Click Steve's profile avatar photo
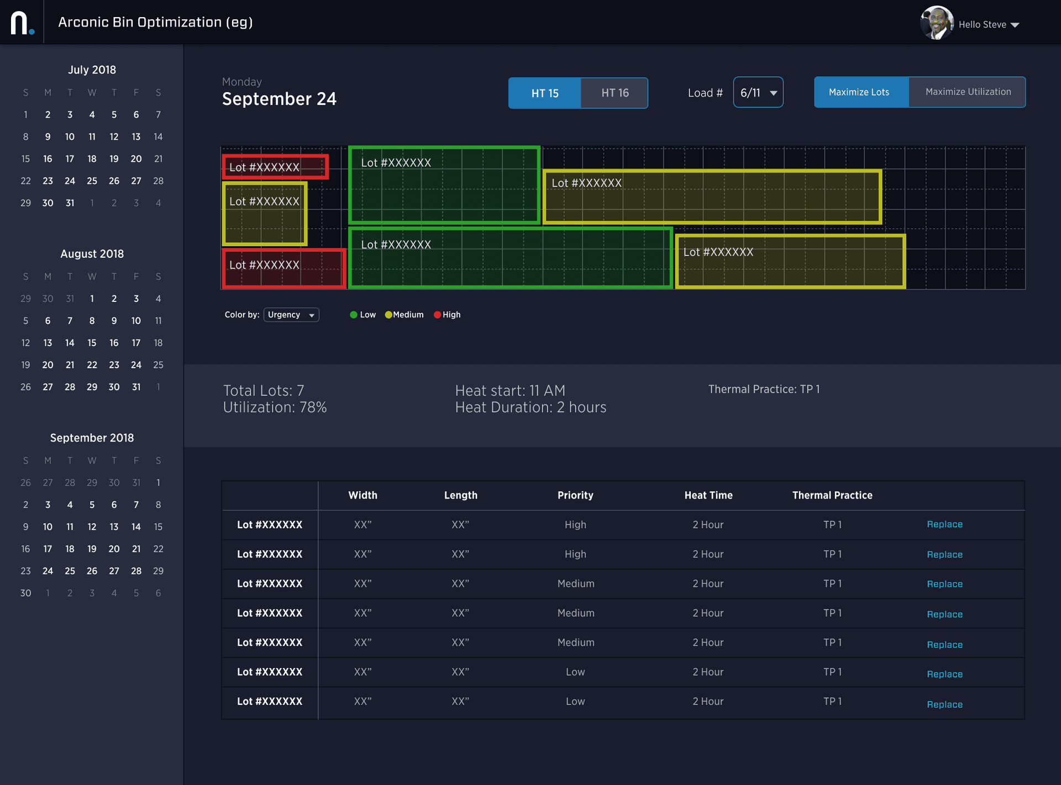Screen dimensions: 1061x785 click(x=936, y=23)
